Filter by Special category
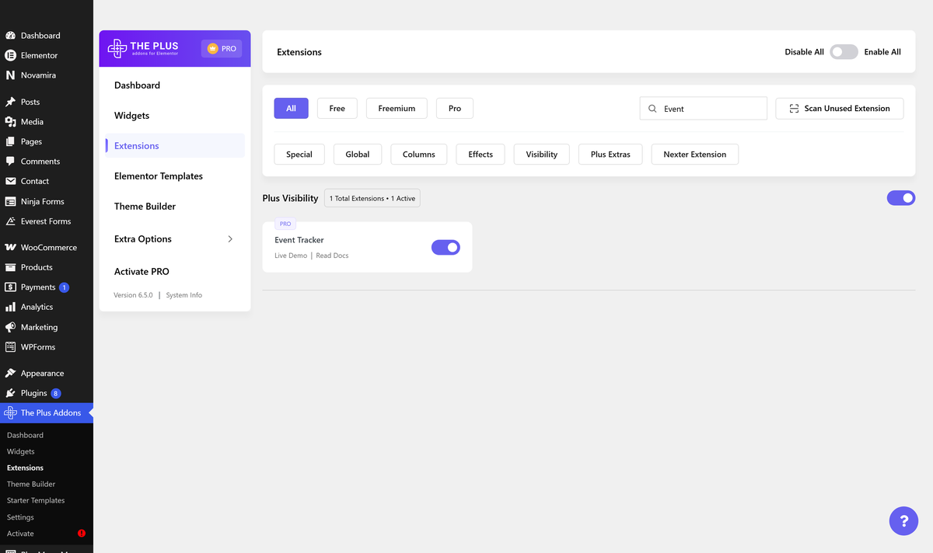Image resolution: width=933 pixels, height=553 pixels. click(299, 155)
